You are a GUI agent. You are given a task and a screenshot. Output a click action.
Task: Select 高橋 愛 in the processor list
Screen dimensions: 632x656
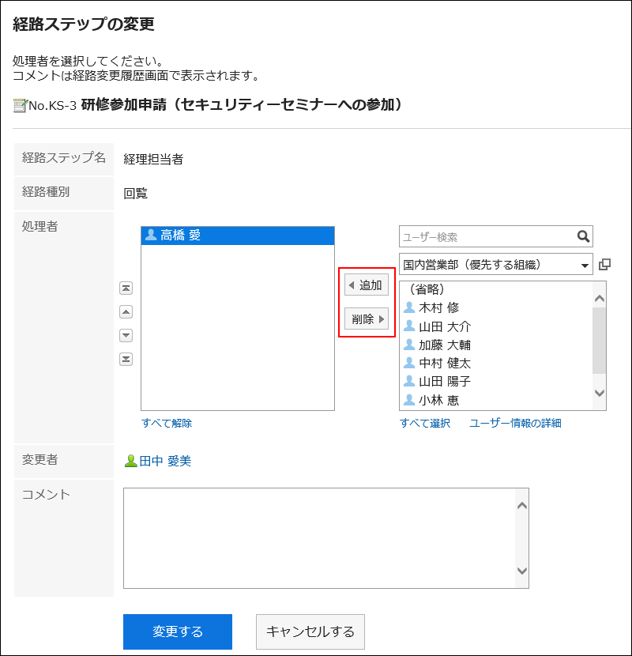(238, 236)
